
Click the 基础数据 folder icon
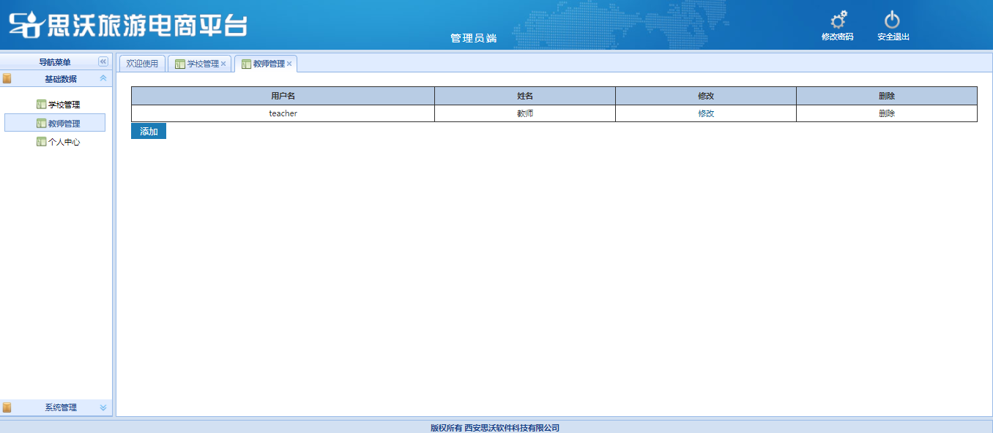pos(7,79)
